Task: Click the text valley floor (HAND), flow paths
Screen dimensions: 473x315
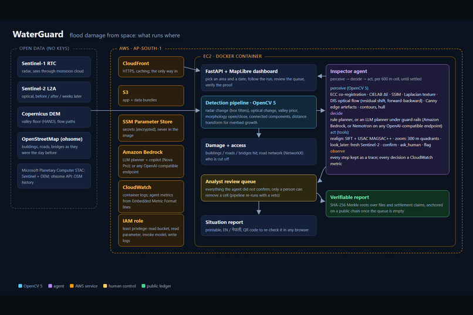Action: pyautogui.click(x=49, y=122)
